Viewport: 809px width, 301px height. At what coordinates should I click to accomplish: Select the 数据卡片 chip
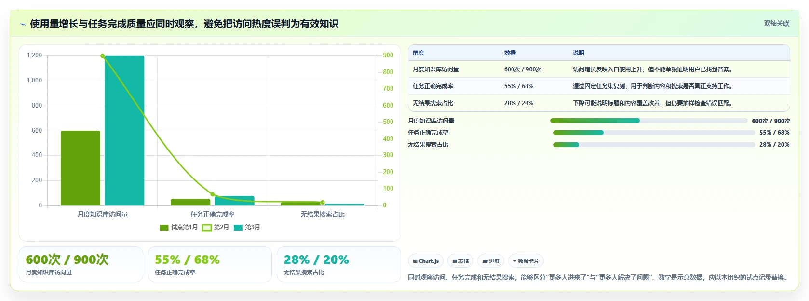point(526,261)
